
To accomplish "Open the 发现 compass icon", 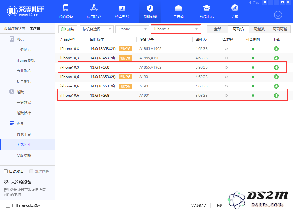I will (235, 8).
